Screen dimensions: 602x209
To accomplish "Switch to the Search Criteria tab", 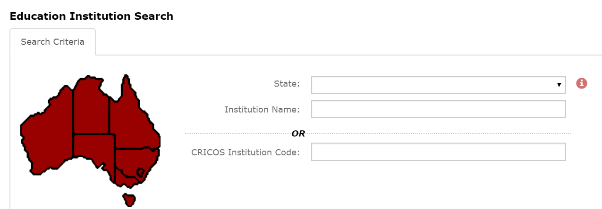I will [52, 42].
